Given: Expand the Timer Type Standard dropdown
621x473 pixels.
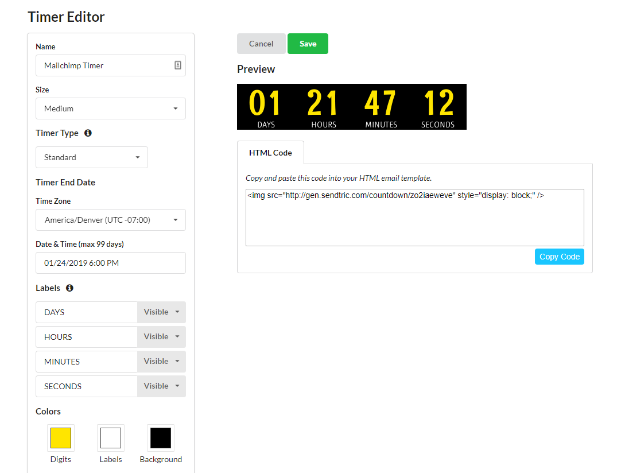Looking at the screenshot, I should [92, 157].
